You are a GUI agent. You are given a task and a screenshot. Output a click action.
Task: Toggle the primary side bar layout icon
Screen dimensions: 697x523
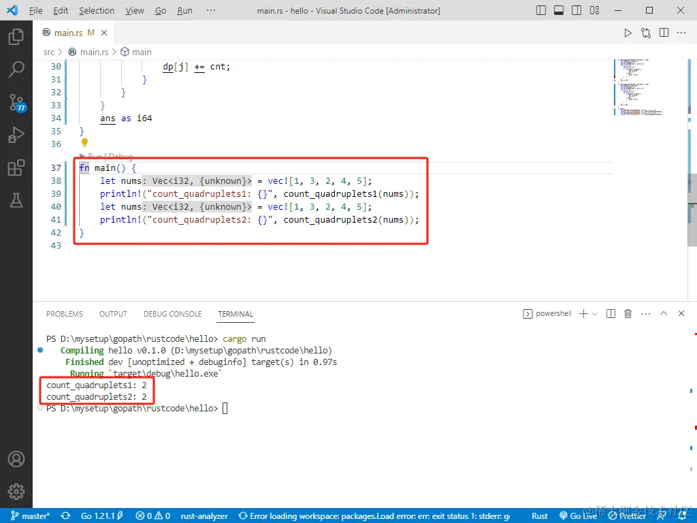point(541,10)
